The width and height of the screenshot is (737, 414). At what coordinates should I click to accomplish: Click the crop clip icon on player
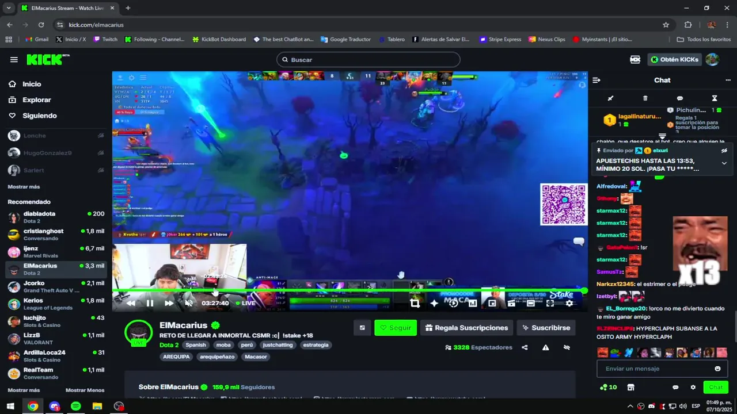415,303
